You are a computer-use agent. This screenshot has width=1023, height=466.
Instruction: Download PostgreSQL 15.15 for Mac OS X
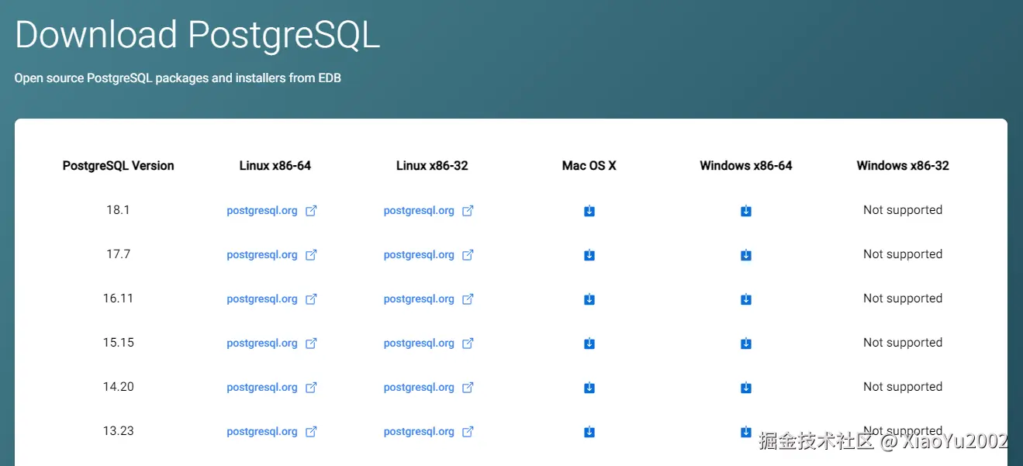click(589, 343)
